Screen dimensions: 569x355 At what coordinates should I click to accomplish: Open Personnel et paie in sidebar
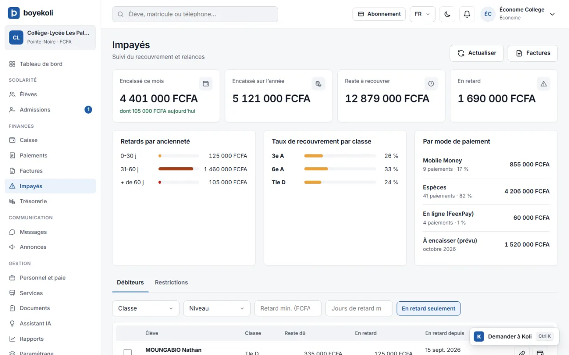click(50, 278)
